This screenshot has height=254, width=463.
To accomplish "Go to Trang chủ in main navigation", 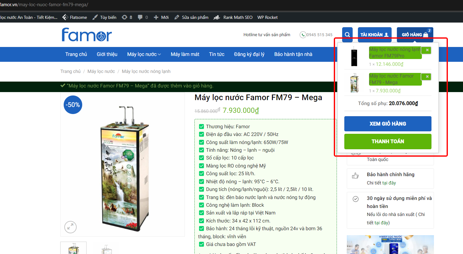I will pos(76,54).
